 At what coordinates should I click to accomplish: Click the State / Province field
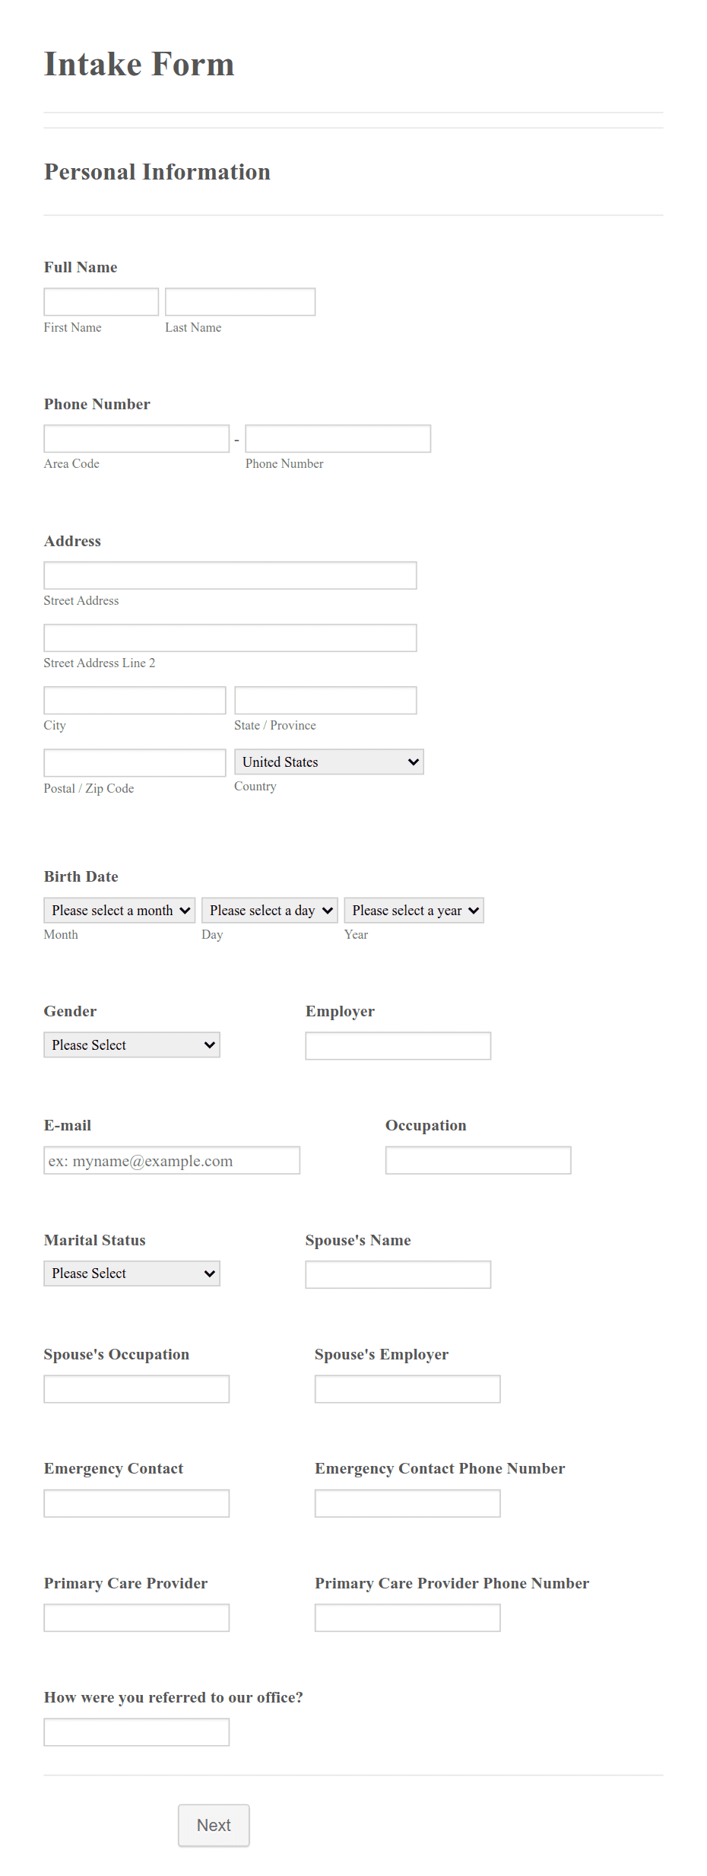pos(325,699)
